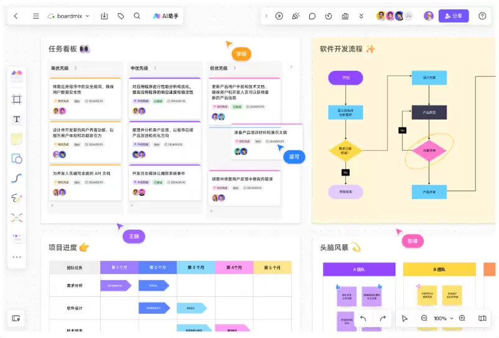This screenshot has width=499, height=338.
Task: Zoom out with the minus magnifier
Action: 424,318
